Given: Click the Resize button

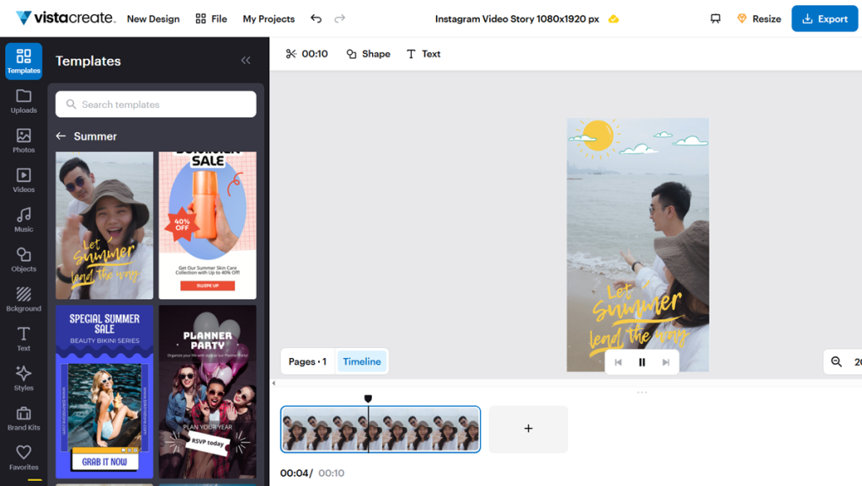Looking at the screenshot, I should click(758, 19).
